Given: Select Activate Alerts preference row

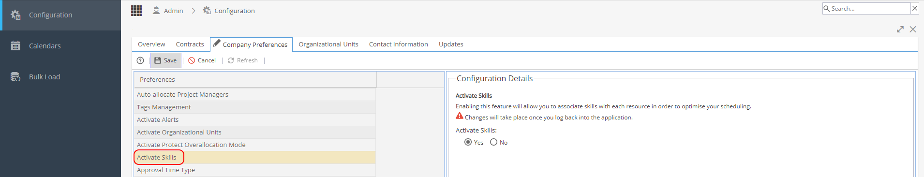Looking at the screenshot, I should [254, 119].
